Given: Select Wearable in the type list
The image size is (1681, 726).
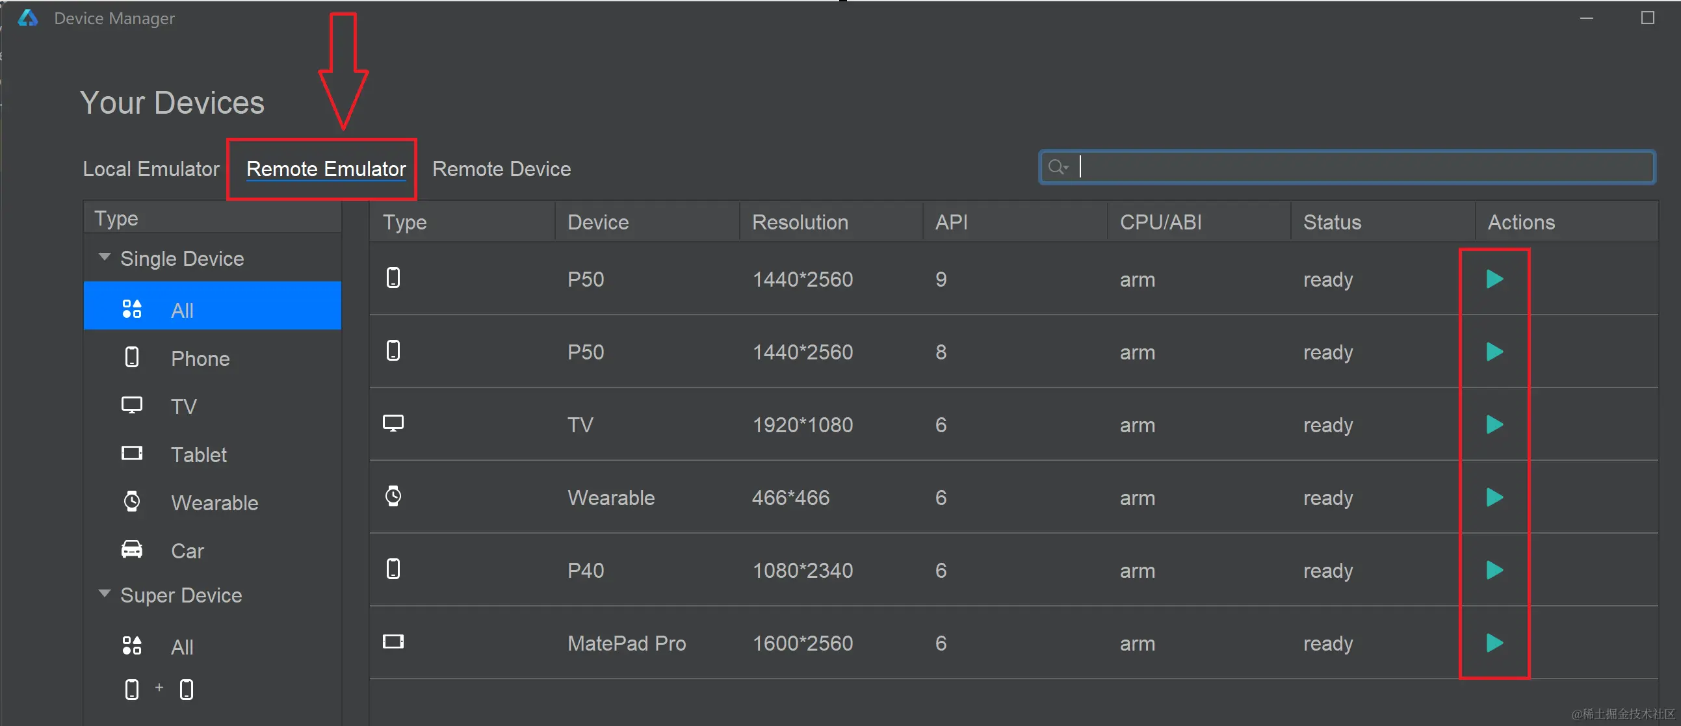Looking at the screenshot, I should click(x=214, y=503).
